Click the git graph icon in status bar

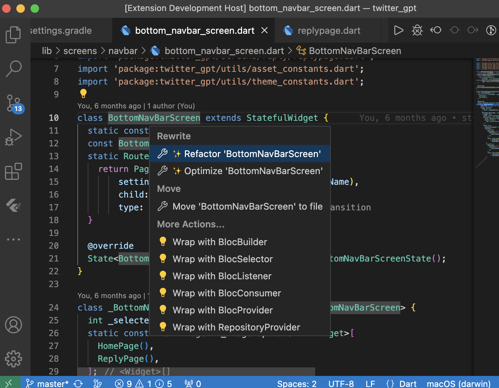(98, 384)
